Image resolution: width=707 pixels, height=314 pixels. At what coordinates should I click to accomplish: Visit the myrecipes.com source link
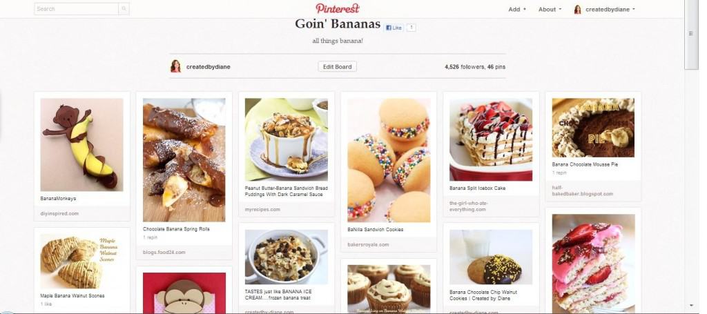coord(262,210)
